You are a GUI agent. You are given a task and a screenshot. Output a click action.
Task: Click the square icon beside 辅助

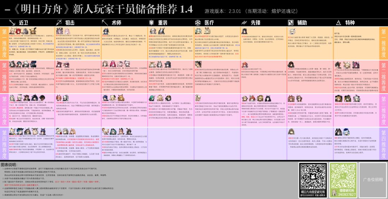tap(291, 23)
